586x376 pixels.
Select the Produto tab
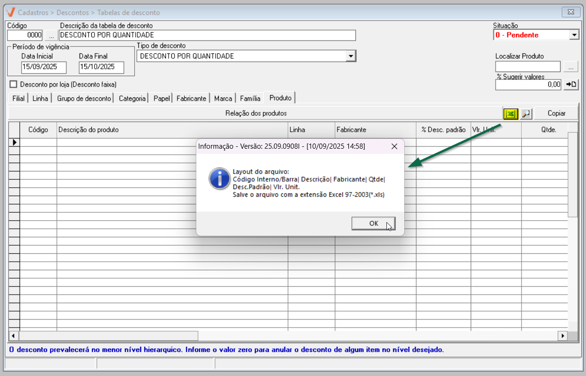280,98
